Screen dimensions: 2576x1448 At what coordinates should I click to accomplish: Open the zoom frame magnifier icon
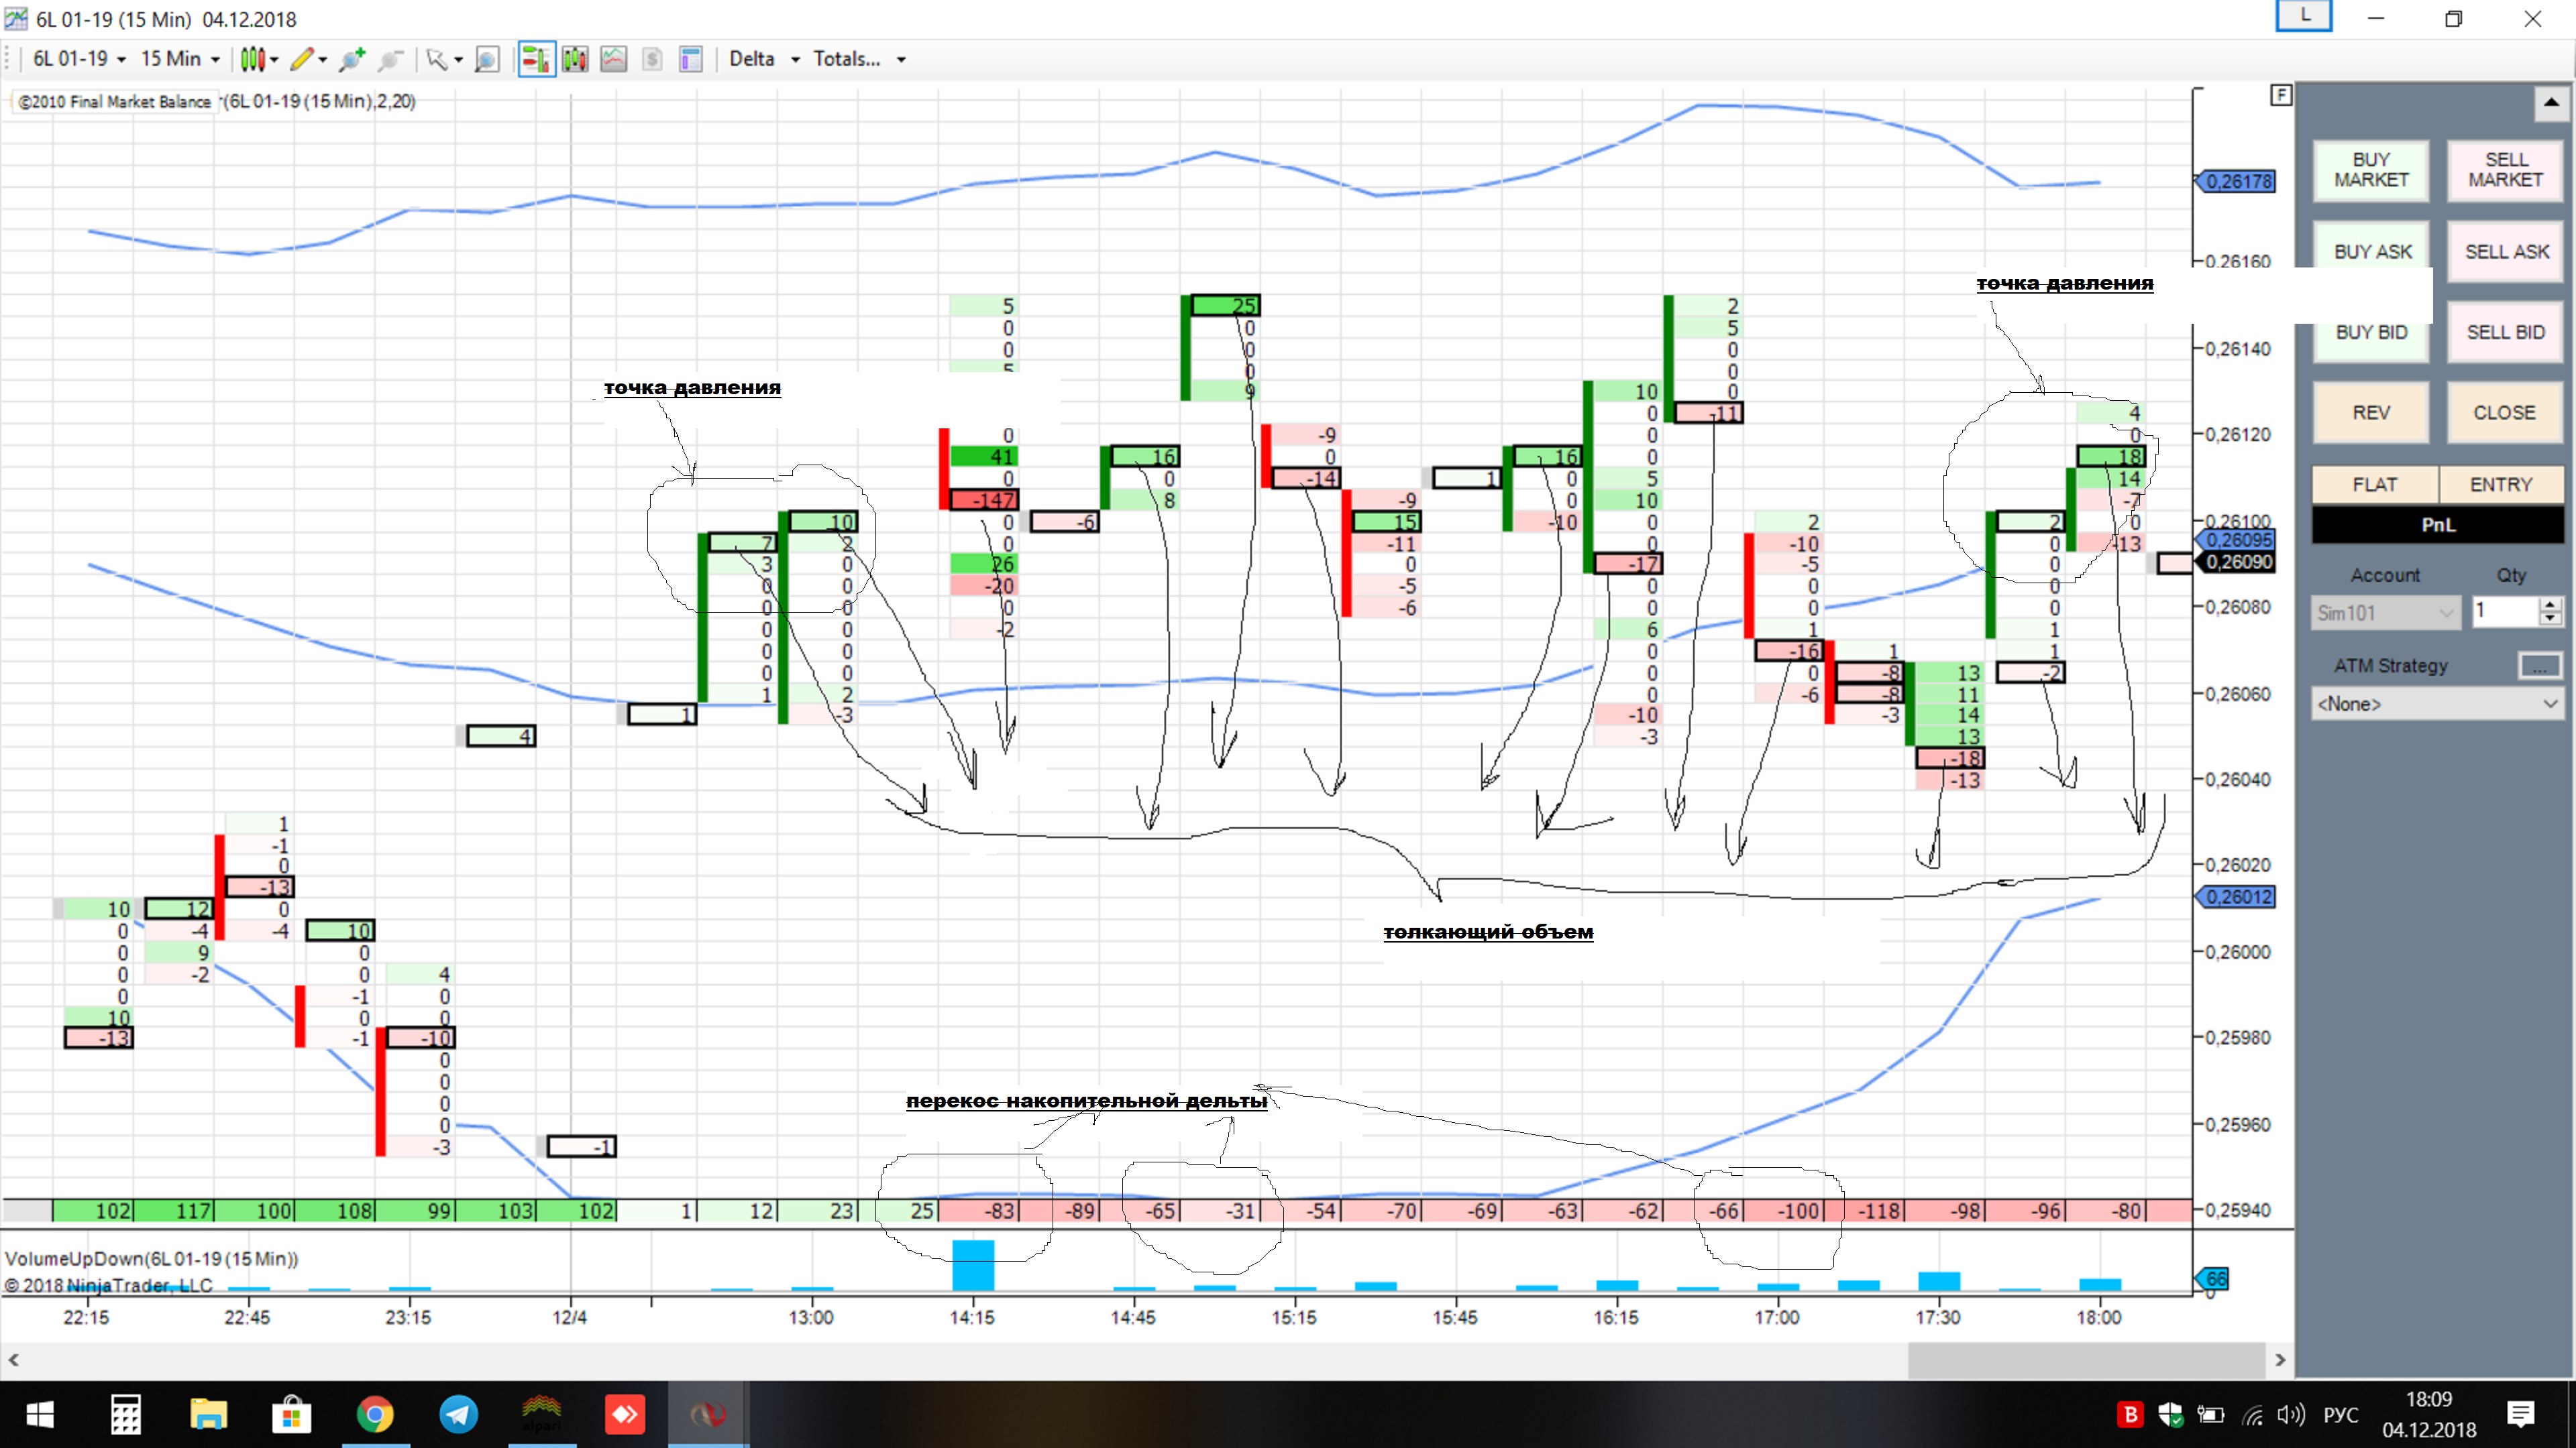pos(487,59)
